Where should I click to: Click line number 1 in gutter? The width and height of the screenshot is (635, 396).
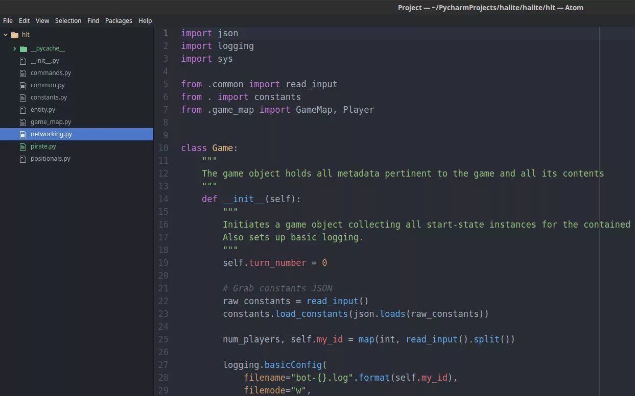point(166,33)
